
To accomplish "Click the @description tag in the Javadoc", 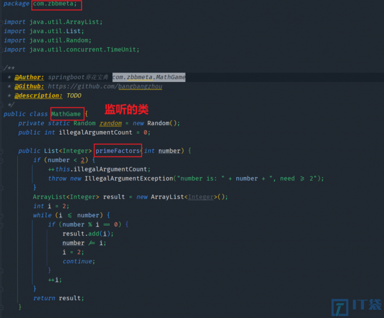I will [38, 96].
